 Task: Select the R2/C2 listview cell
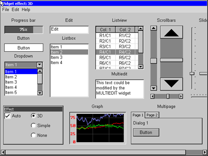[125, 41]
